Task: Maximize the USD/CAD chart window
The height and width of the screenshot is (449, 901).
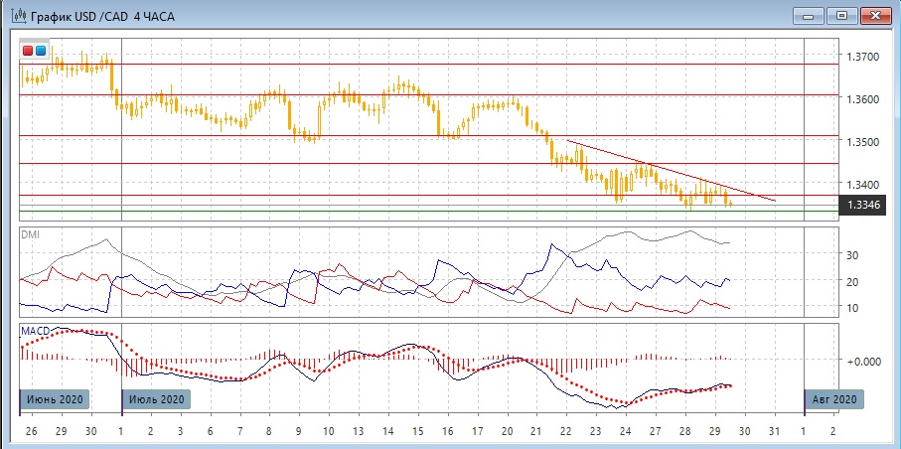Action: pos(842,15)
